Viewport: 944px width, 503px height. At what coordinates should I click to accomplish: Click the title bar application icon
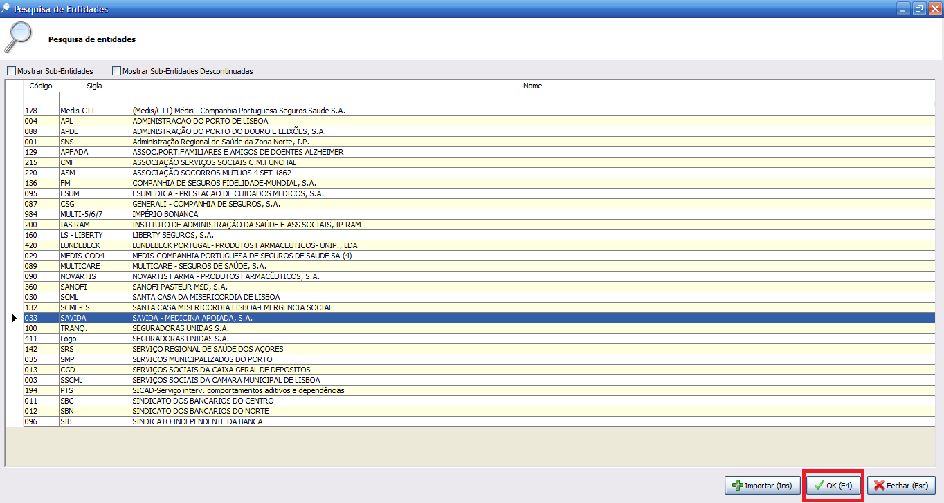[6, 9]
